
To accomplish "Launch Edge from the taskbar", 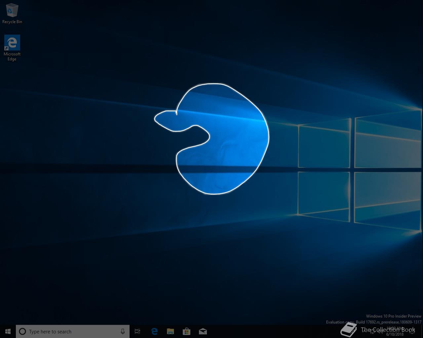I will tap(154, 331).
